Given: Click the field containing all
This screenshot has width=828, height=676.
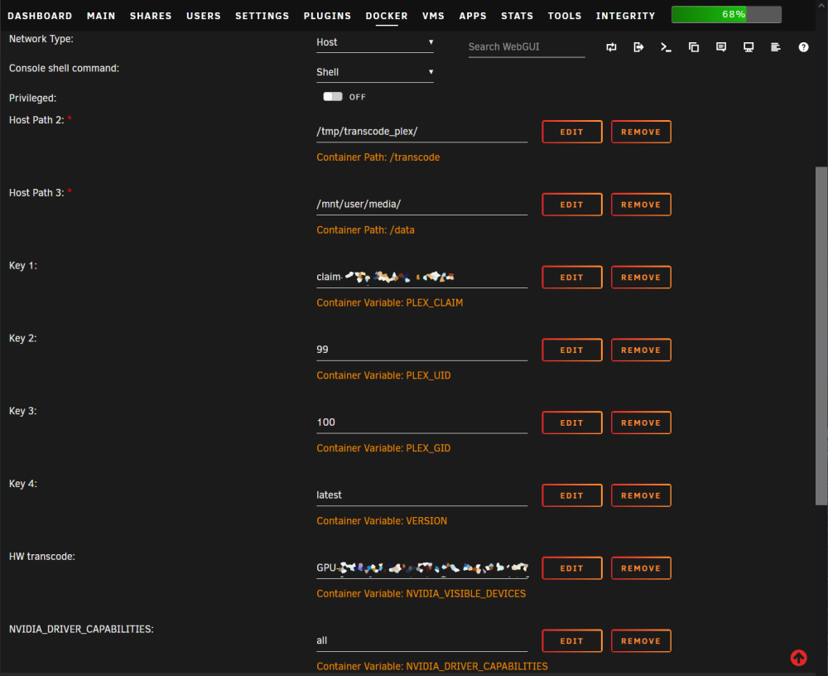Looking at the screenshot, I should click(422, 640).
